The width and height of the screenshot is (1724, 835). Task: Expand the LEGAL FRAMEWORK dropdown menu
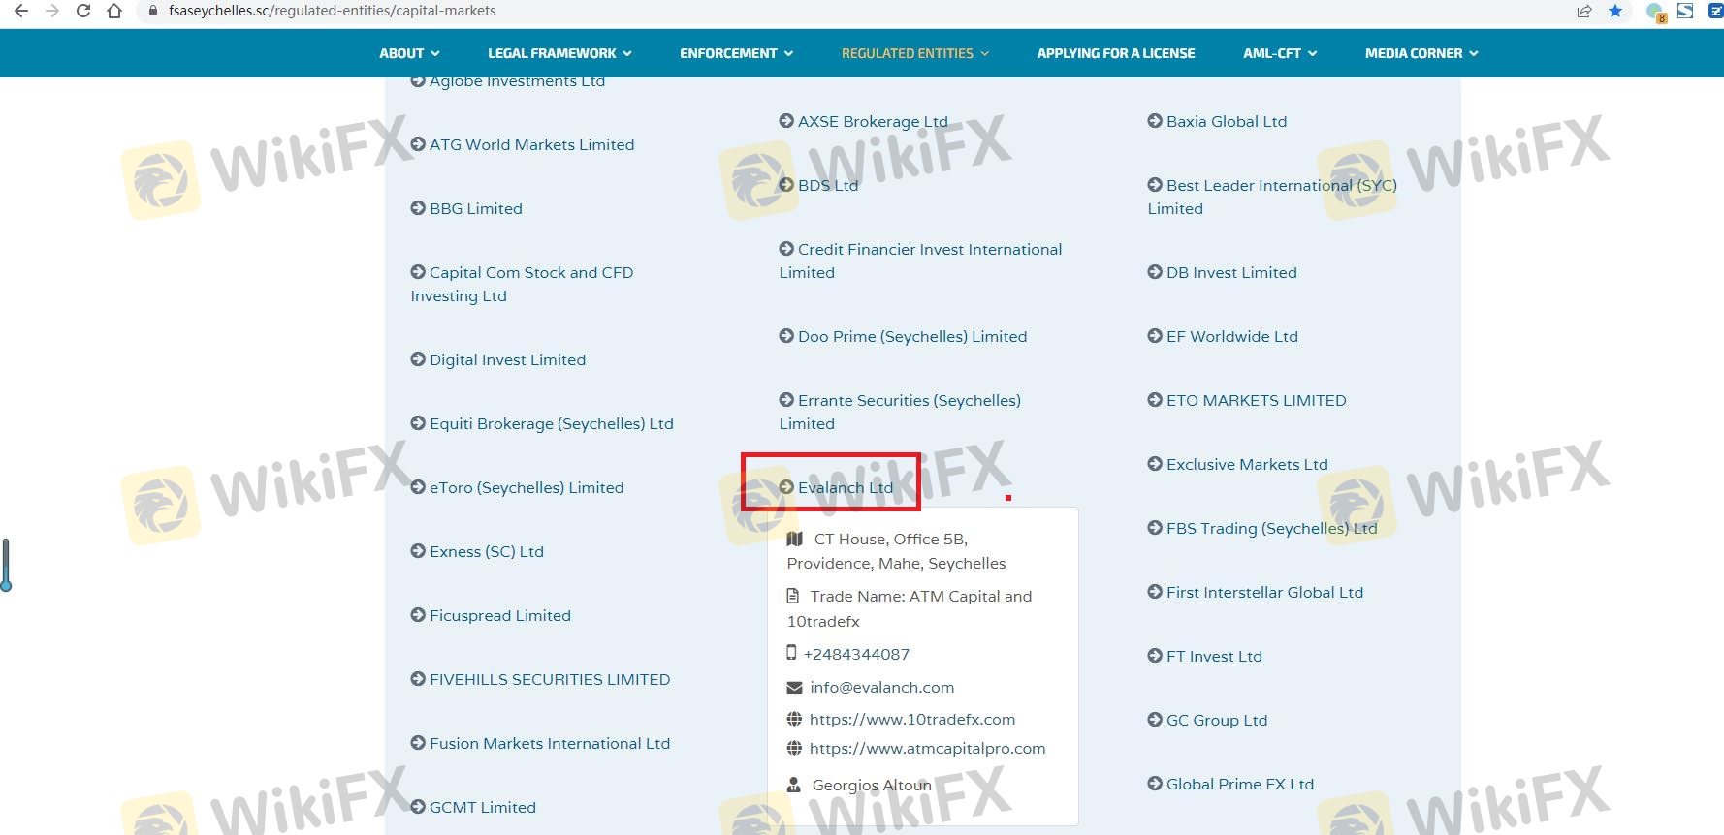pos(559,53)
